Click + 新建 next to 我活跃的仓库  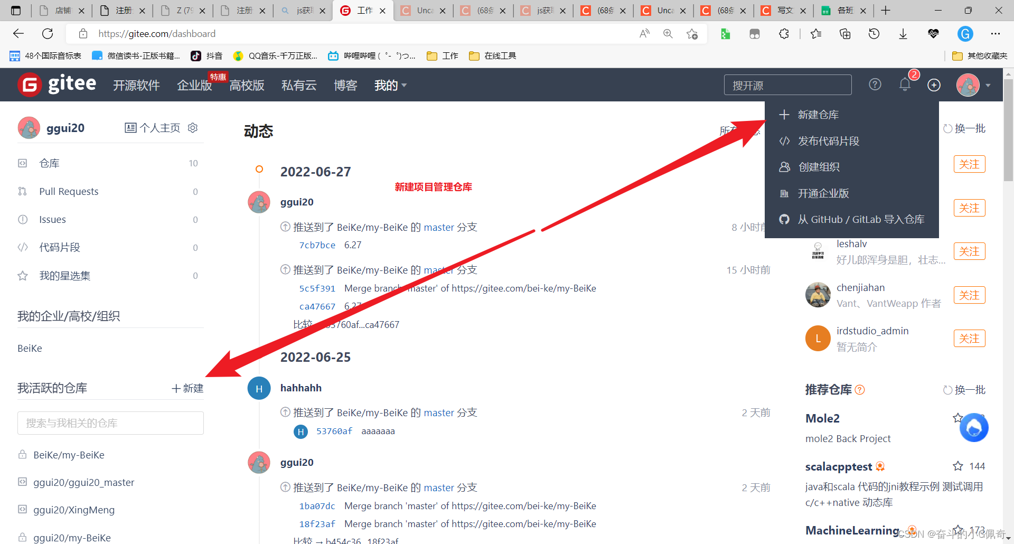[187, 388]
